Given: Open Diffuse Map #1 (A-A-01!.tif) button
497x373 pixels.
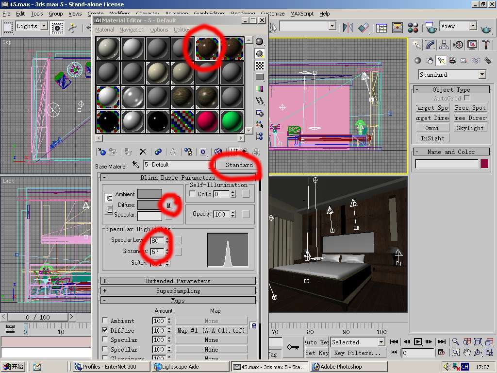Looking at the screenshot, I should pos(211,330).
